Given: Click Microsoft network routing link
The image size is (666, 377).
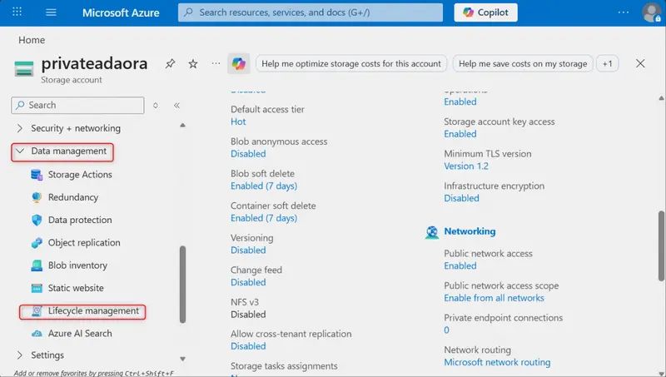Looking at the screenshot, I should click(497, 362).
